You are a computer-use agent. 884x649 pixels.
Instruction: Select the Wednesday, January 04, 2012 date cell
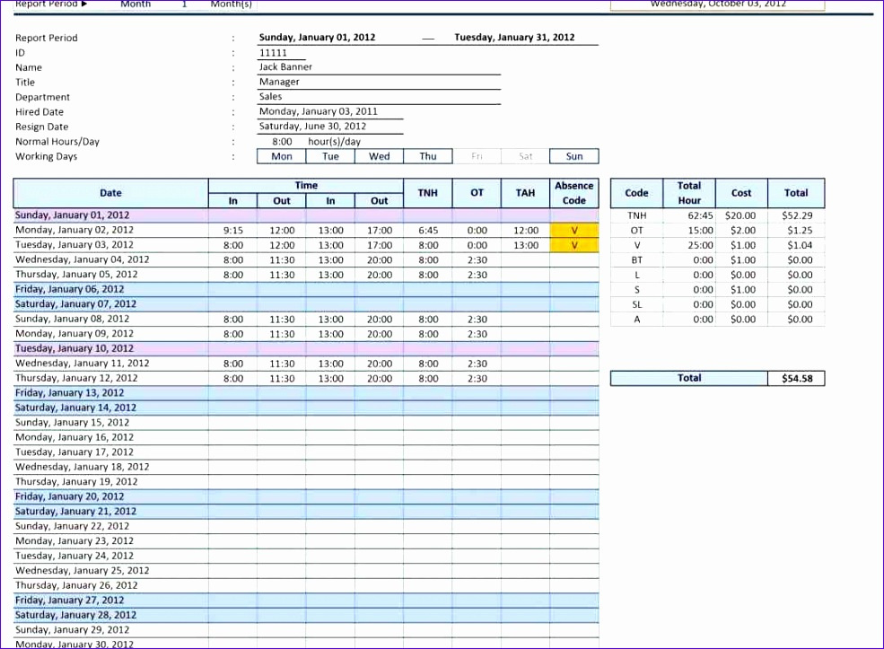point(110,260)
